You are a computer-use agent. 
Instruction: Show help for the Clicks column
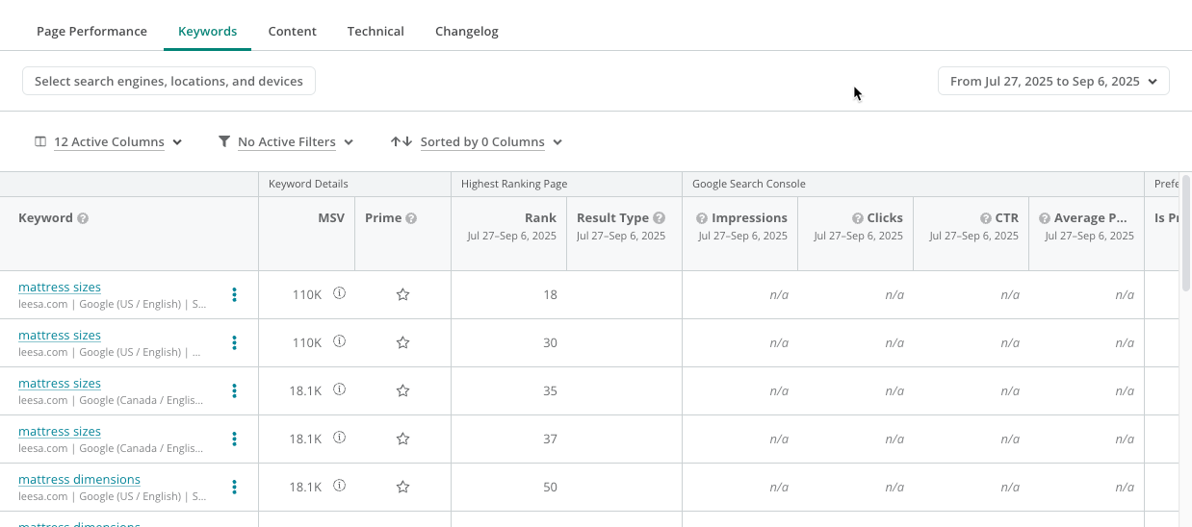858,218
